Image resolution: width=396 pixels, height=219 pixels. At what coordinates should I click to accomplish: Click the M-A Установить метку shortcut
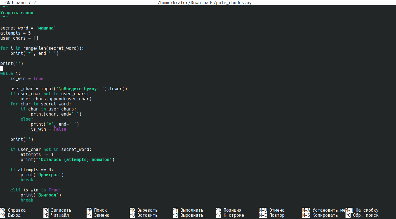(324, 210)
